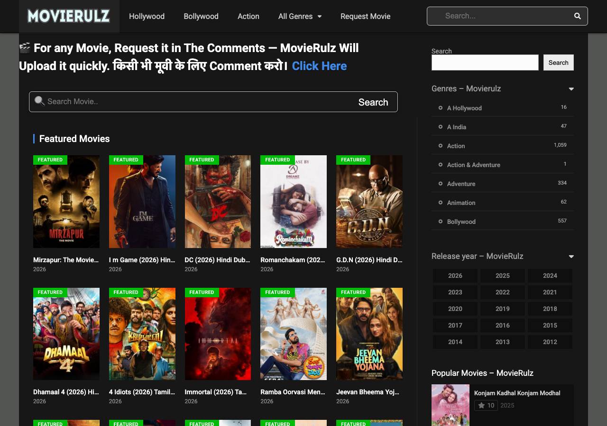This screenshot has width=607, height=426.
Task: Filter by release year 2026
Action: tap(455, 275)
